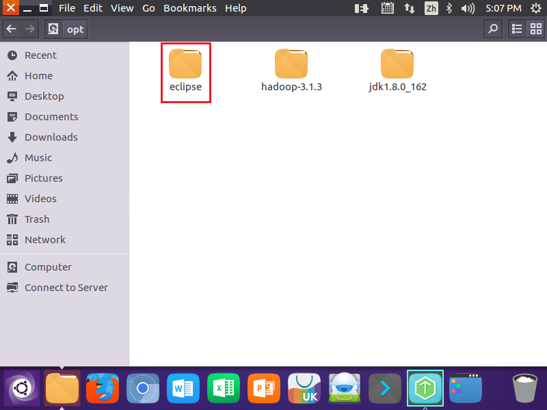The height and width of the screenshot is (410, 547).
Task: Open the jdk1.8.0_162 folder
Action: pos(397,71)
